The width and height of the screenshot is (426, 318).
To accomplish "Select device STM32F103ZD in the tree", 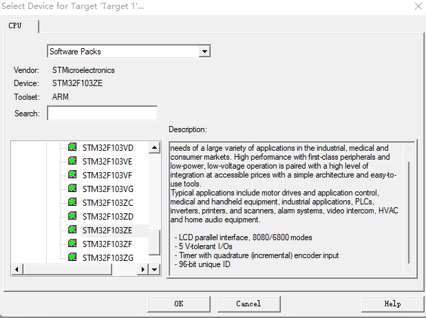I will point(108,217).
